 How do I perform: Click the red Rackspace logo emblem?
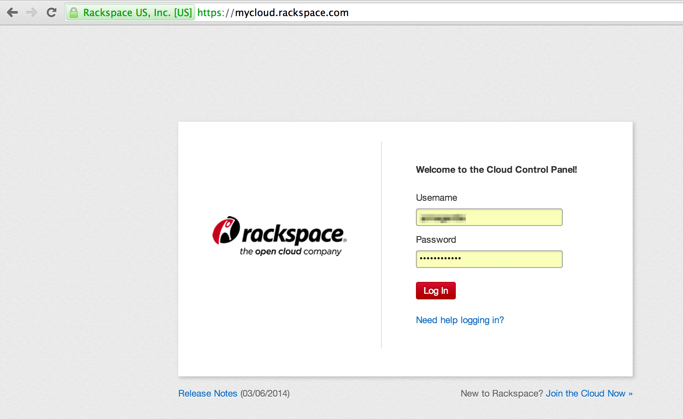[x=226, y=230]
